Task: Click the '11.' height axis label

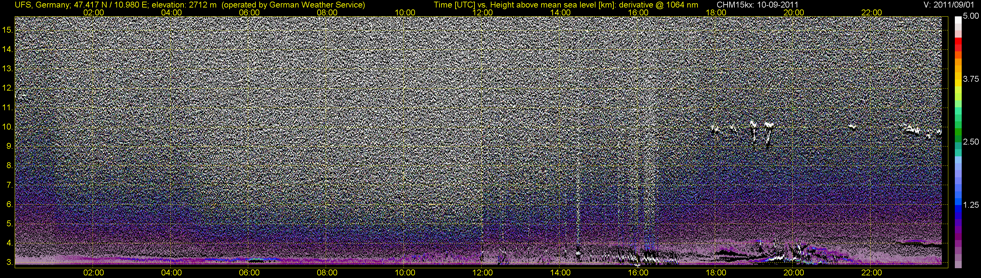Action: (x=8, y=108)
